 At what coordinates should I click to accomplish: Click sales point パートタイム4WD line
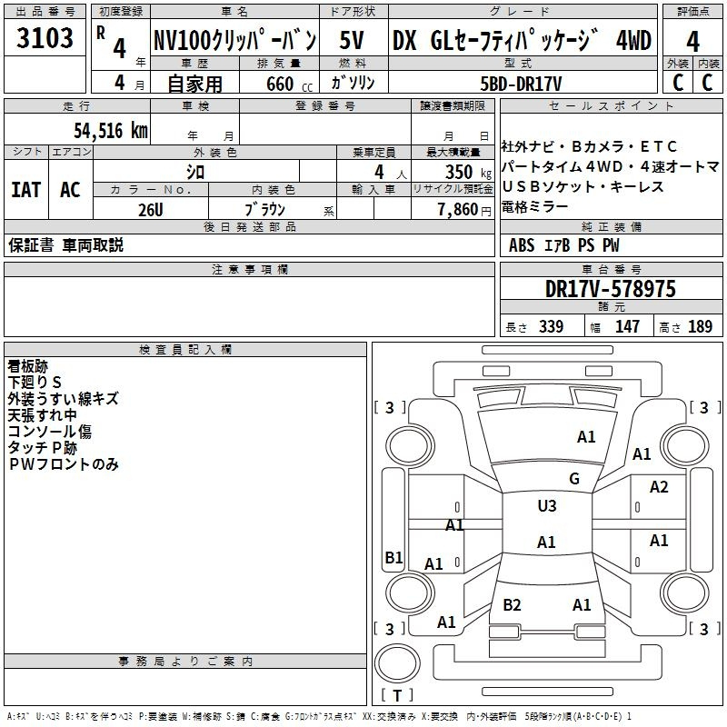click(611, 166)
